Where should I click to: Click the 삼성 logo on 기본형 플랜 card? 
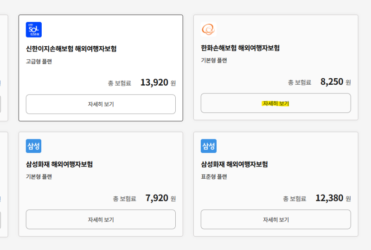[33, 146]
